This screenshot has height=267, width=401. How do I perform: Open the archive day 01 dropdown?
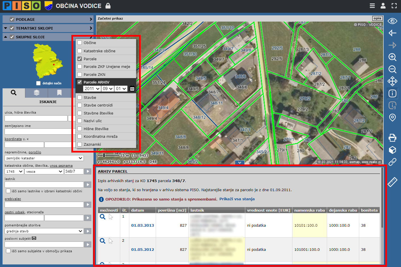tap(121, 89)
